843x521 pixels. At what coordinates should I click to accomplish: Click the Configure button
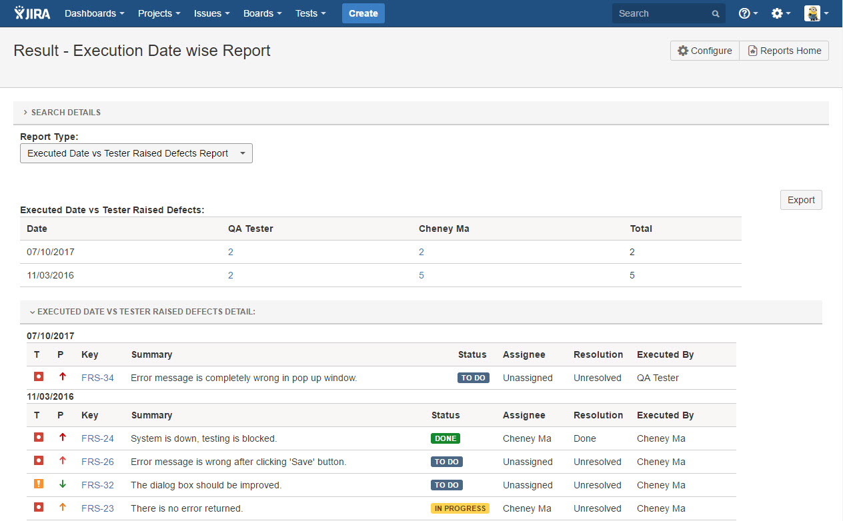705,51
